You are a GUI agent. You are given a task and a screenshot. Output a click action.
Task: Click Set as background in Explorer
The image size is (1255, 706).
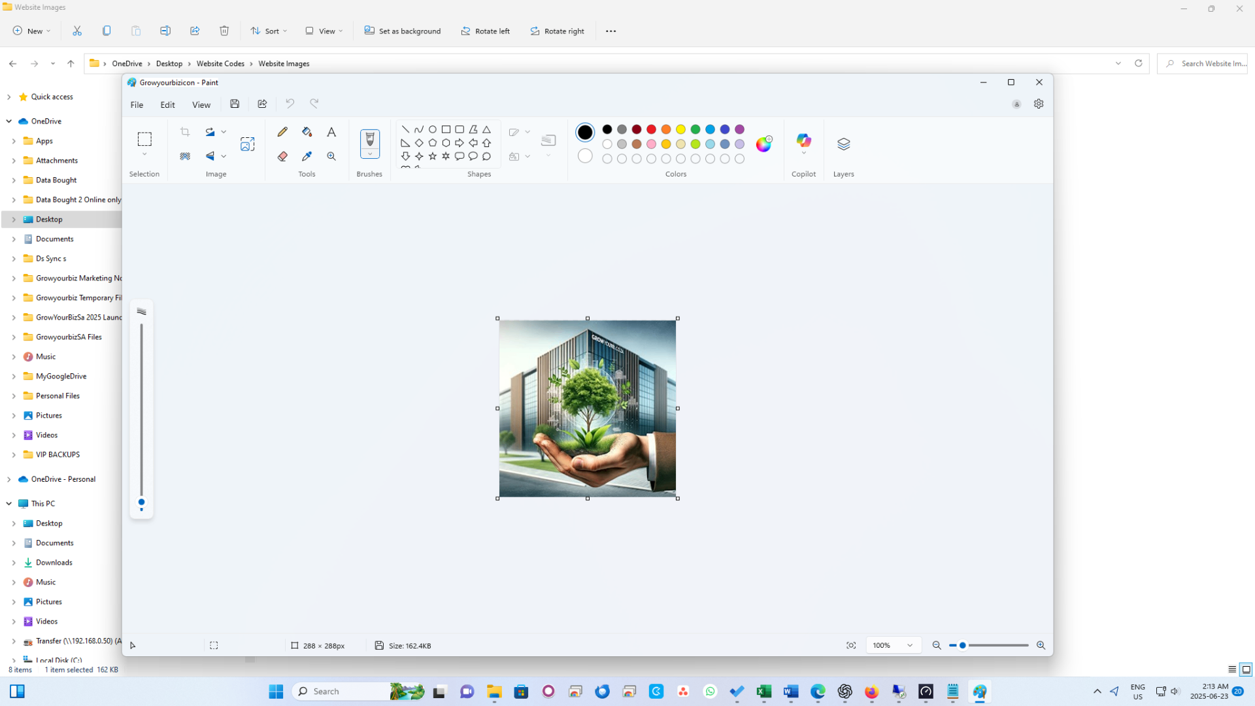pyautogui.click(x=402, y=31)
